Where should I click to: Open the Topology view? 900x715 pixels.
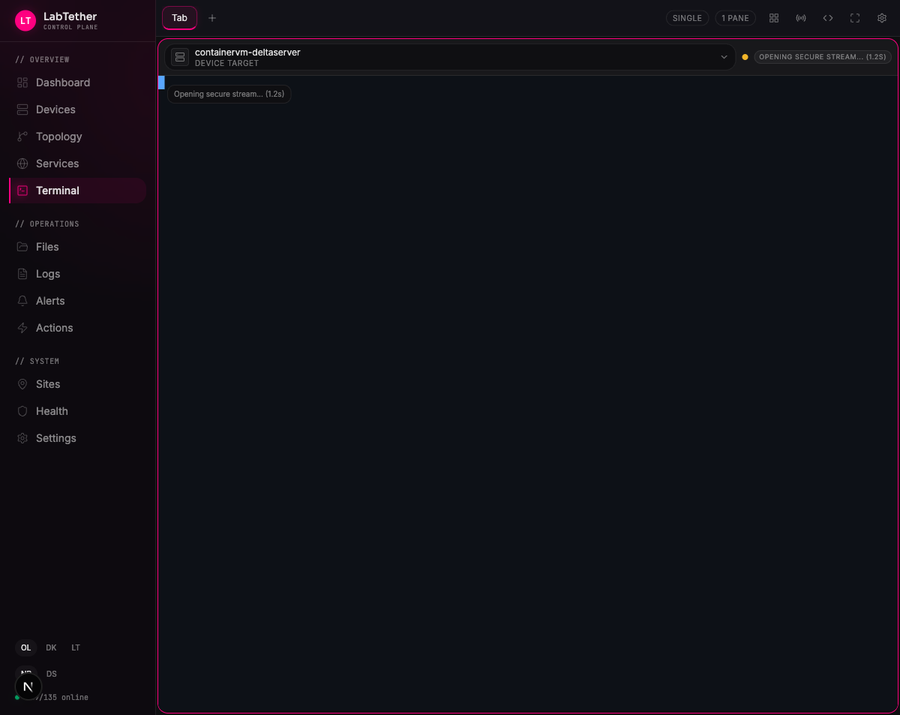point(77,137)
